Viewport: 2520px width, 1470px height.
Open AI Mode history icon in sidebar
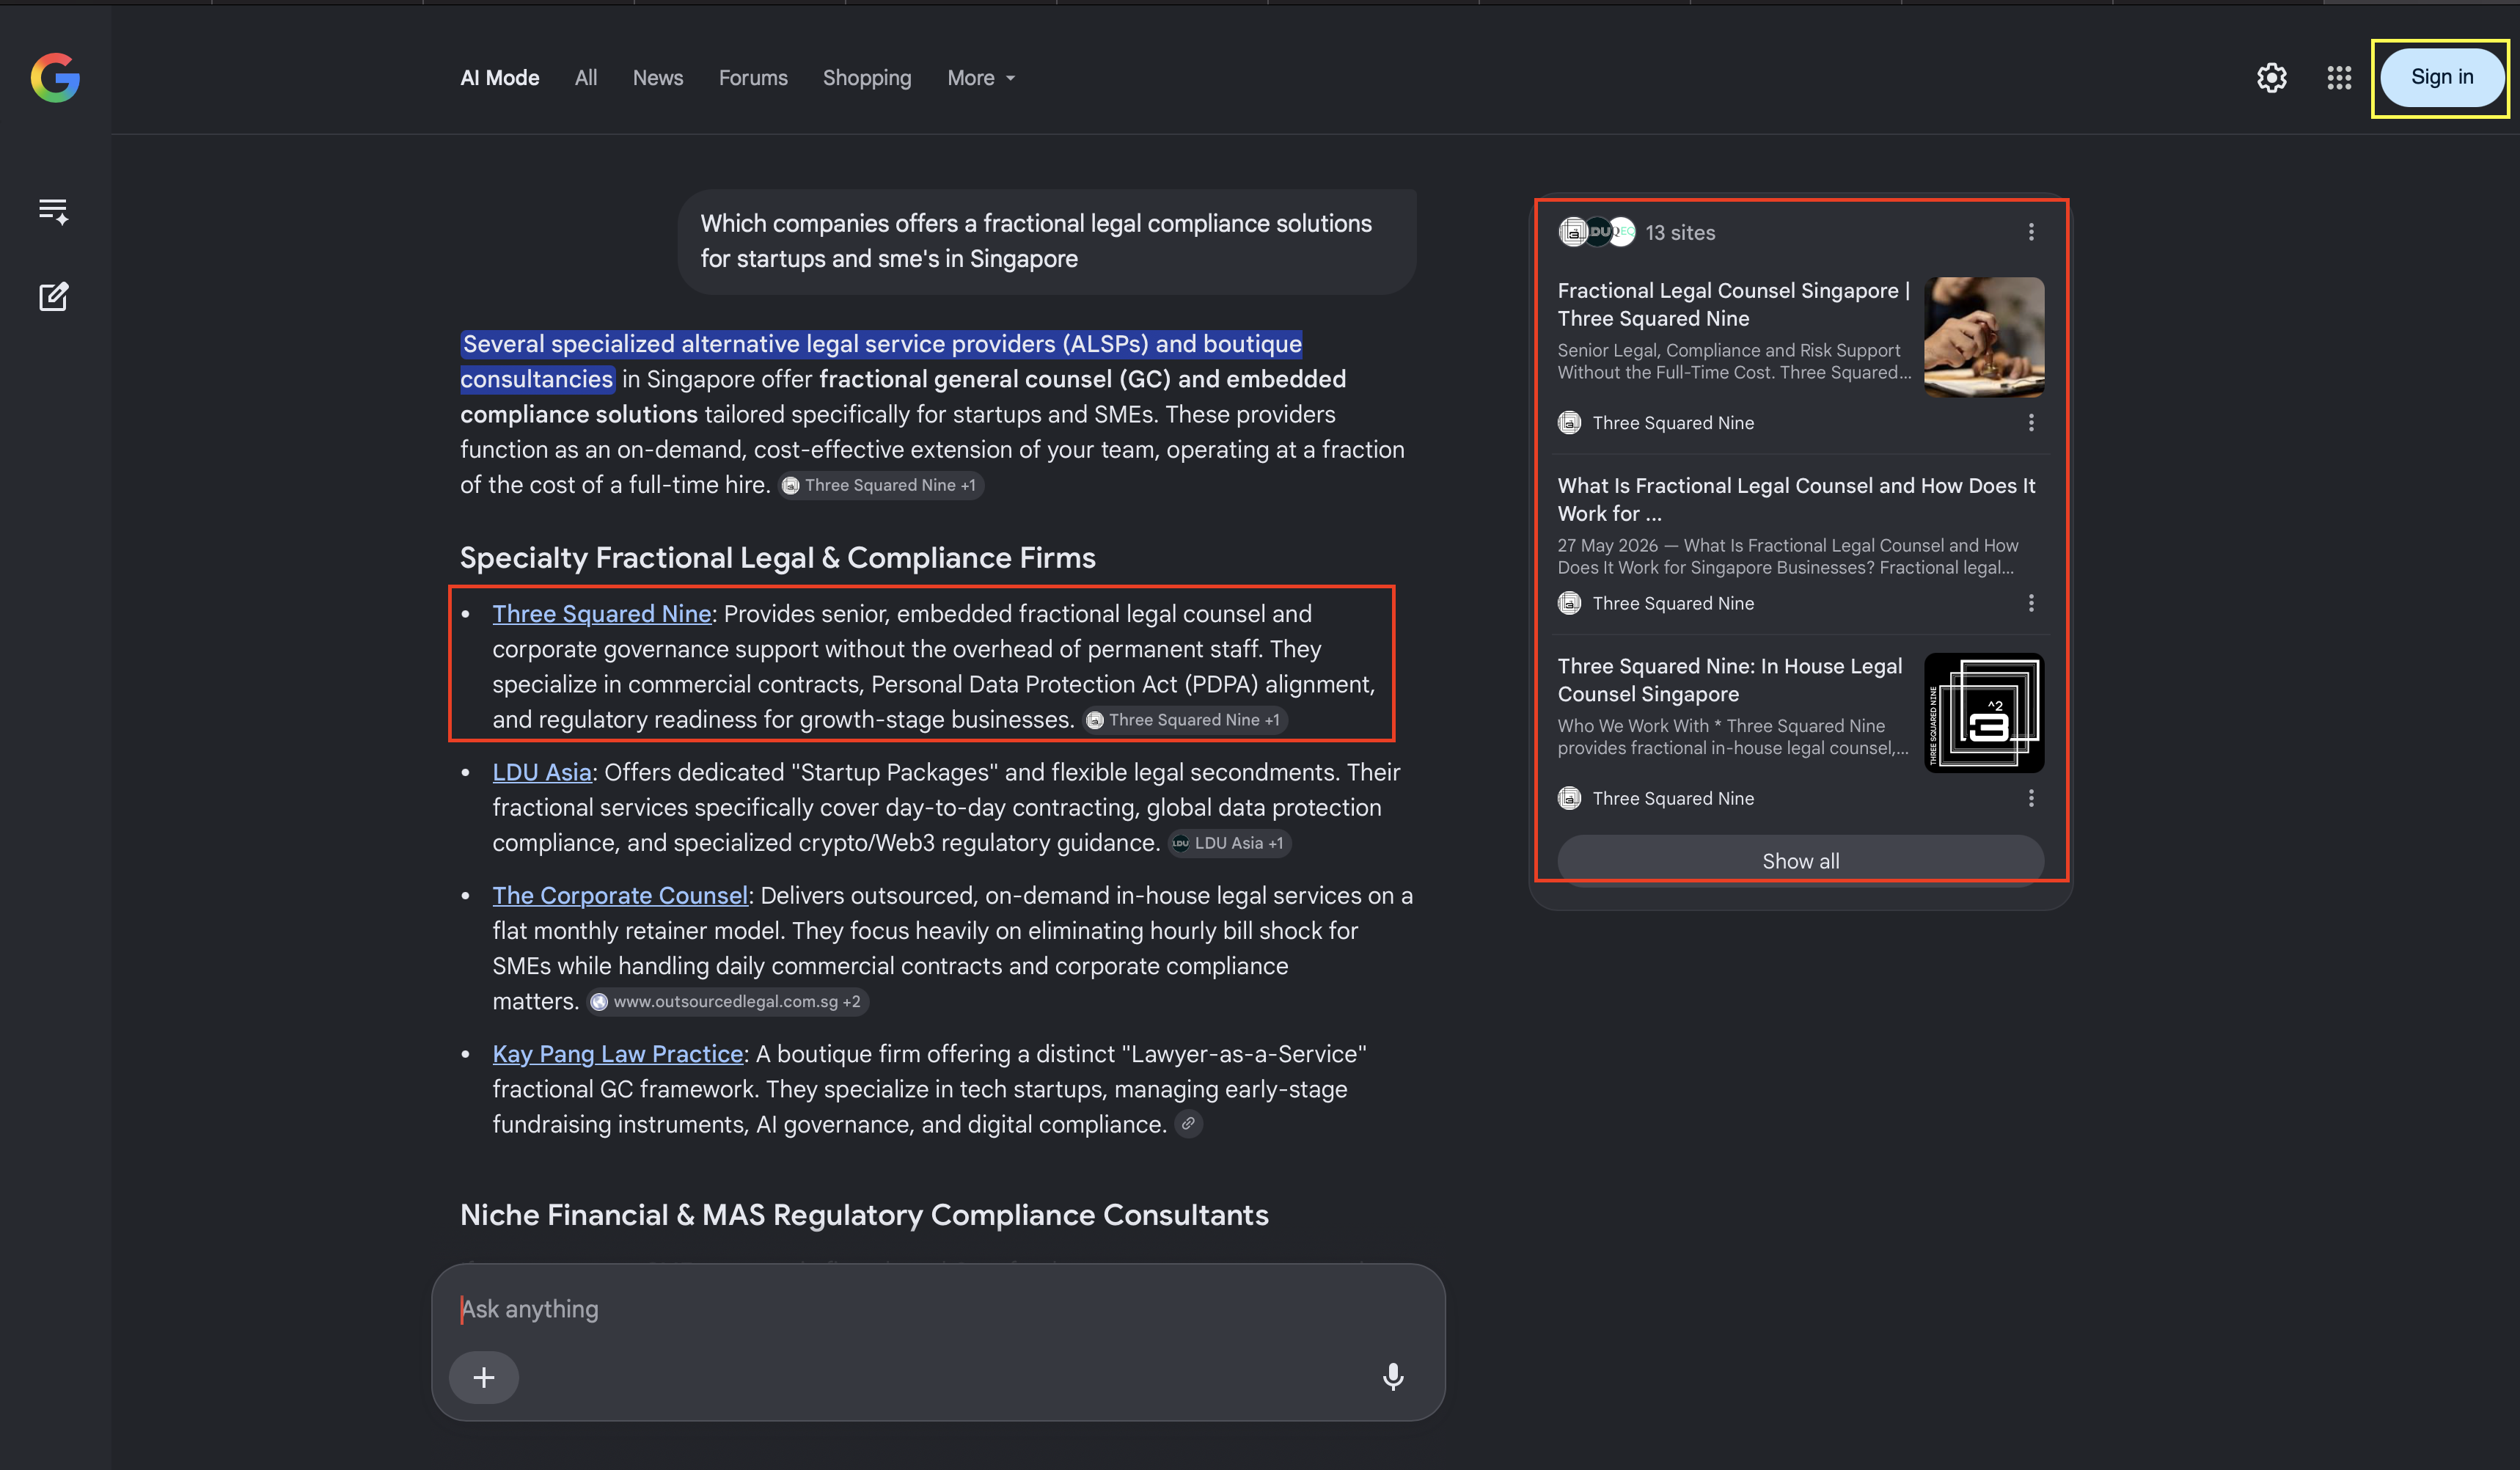coord(53,211)
